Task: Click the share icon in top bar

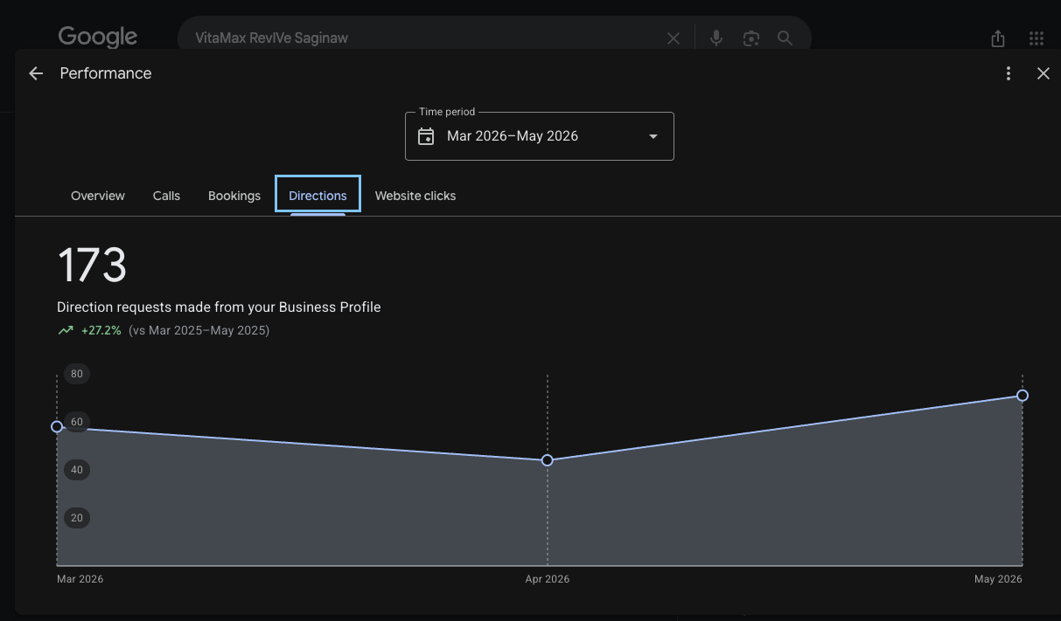Action: pyautogui.click(x=998, y=38)
